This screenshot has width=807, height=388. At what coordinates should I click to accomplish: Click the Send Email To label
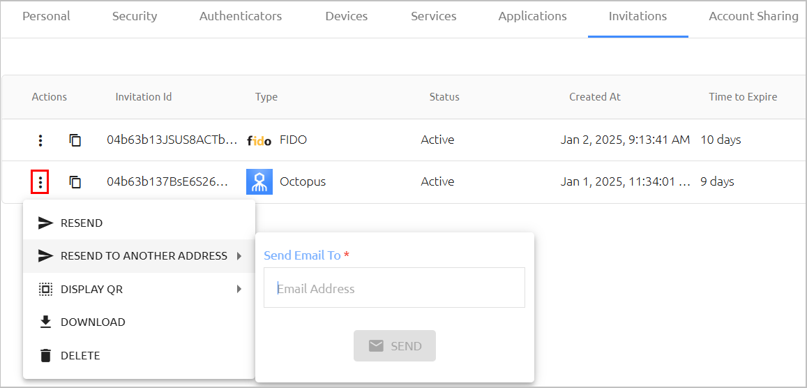(x=302, y=255)
